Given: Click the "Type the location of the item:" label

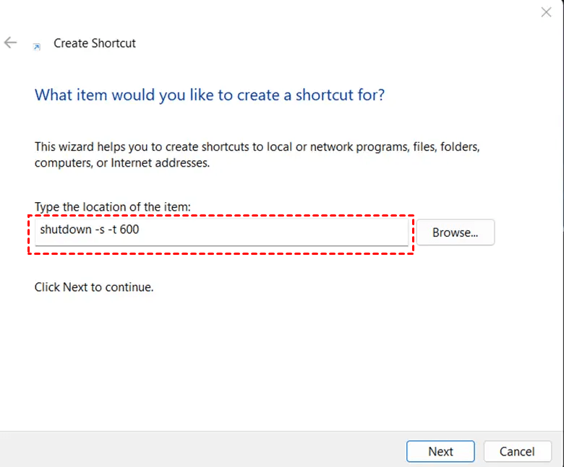Looking at the screenshot, I should pyautogui.click(x=112, y=207).
